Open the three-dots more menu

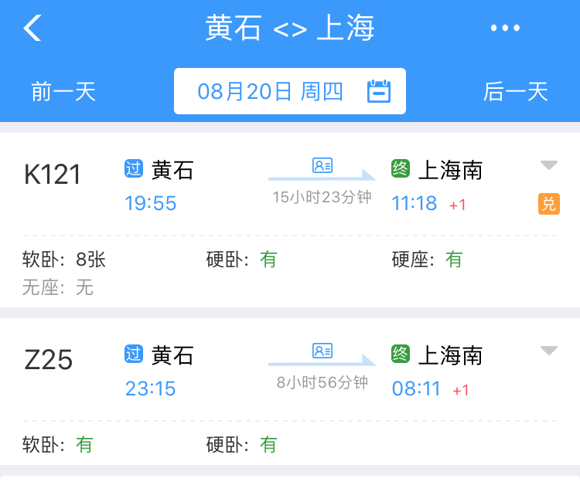505,29
